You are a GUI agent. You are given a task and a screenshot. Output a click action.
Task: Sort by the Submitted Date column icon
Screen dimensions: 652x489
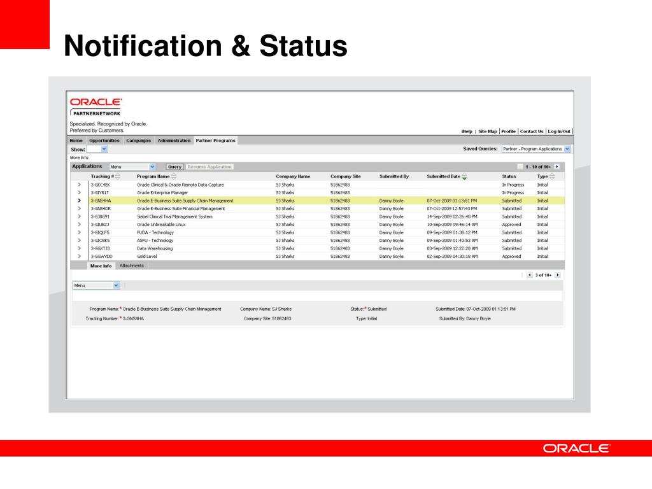(464, 177)
